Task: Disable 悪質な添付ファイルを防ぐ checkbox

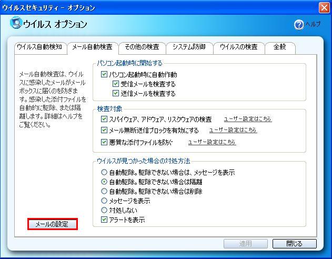Action: (x=104, y=142)
